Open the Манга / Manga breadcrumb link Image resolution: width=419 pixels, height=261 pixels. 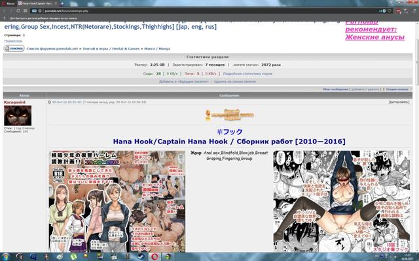[157, 49]
